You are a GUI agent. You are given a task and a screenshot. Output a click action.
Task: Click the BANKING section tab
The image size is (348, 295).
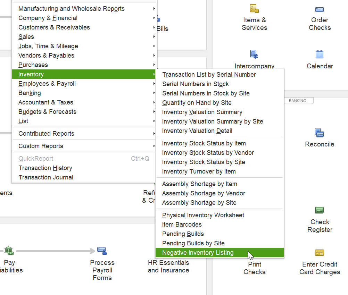[297, 101]
